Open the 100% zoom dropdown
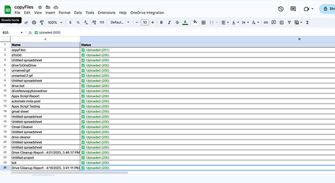Image resolution: width=335 pixels, height=183 pixels. click(55, 22)
